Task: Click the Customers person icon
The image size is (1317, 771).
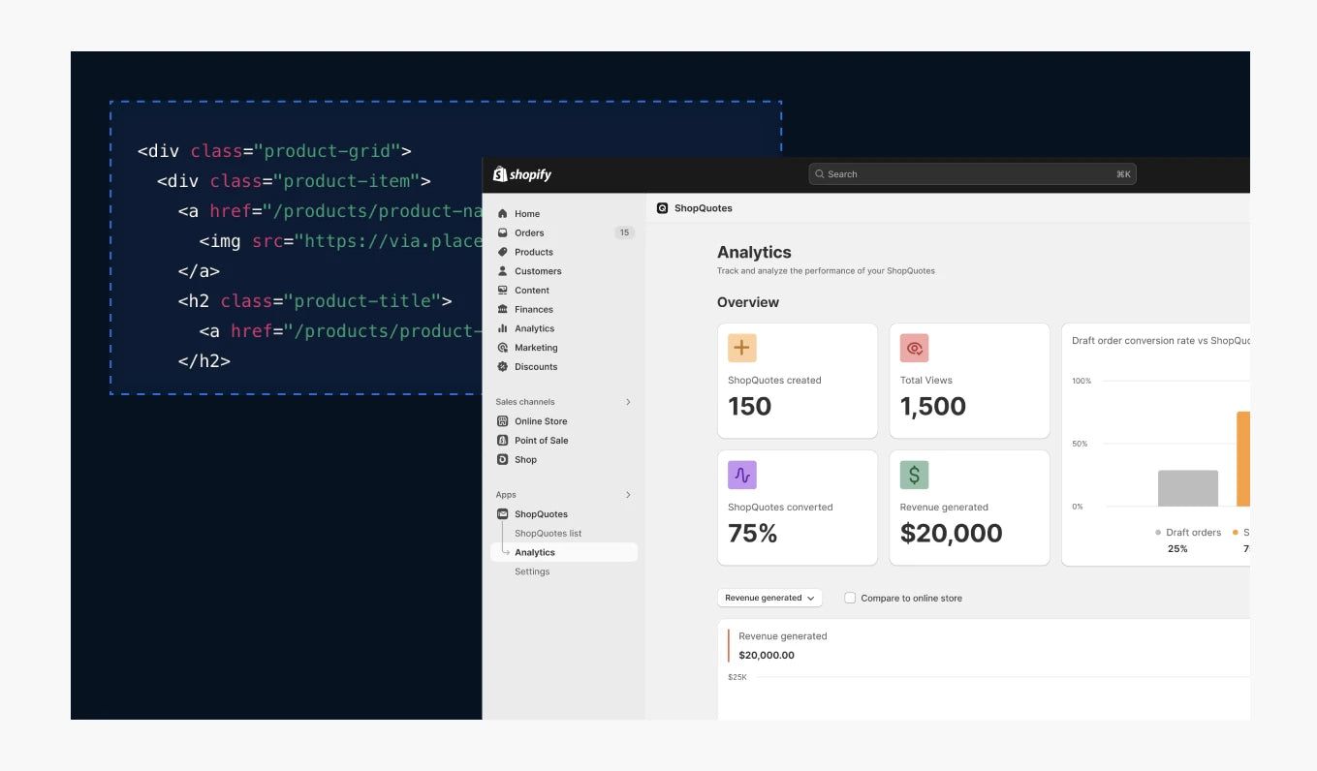Action: pos(502,271)
